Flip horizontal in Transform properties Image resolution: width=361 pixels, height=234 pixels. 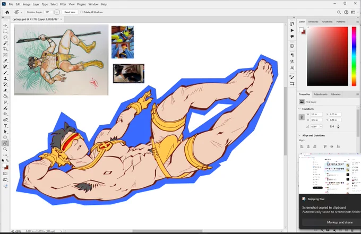click(x=332, y=126)
